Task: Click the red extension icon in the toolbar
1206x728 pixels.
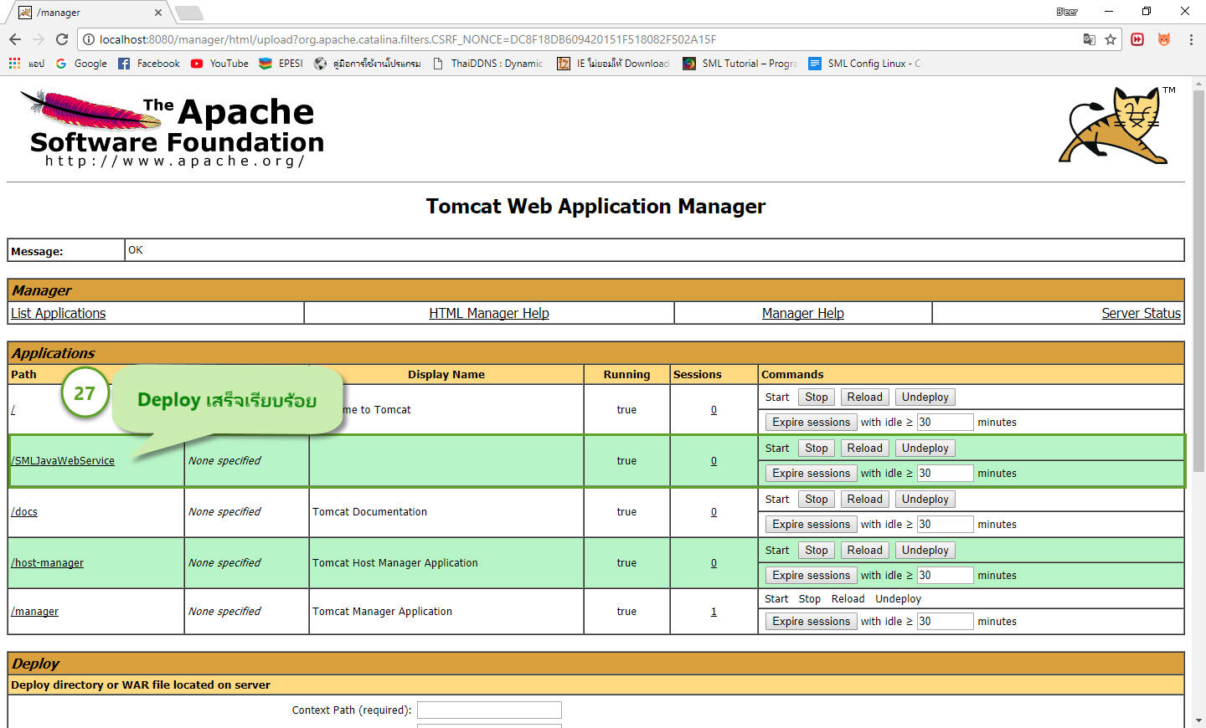Action: (1137, 39)
